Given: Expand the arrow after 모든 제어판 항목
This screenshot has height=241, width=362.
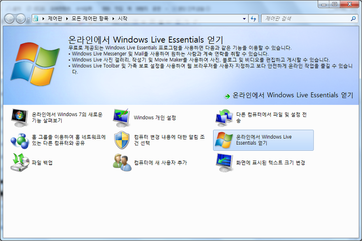Looking at the screenshot, I should (113, 19).
